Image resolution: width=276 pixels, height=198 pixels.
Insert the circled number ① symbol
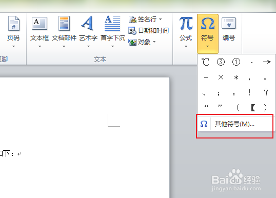[x=236, y=62]
